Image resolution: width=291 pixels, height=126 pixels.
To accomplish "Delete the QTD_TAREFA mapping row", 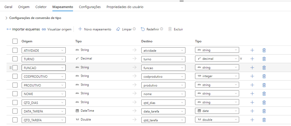I will pyautogui.click(x=264, y=120).
